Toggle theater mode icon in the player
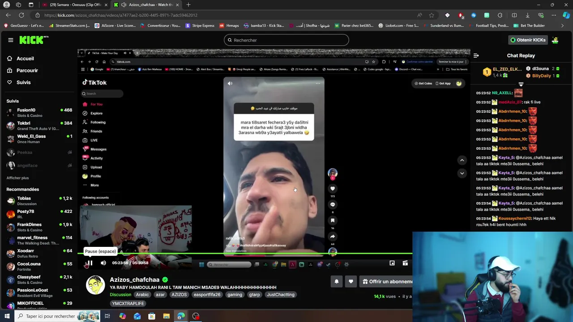Image resolution: width=573 pixels, height=322 pixels. (x=405, y=263)
